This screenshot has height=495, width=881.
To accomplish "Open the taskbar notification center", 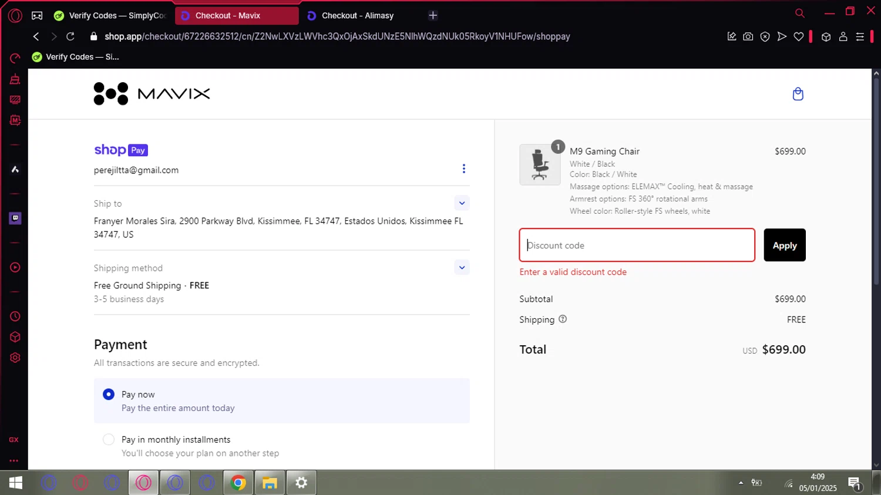I will click(x=855, y=483).
